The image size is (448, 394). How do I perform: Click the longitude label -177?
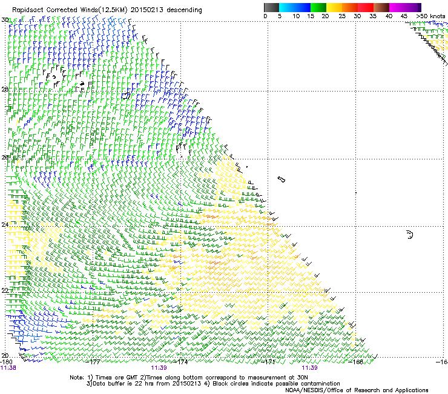(93, 362)
